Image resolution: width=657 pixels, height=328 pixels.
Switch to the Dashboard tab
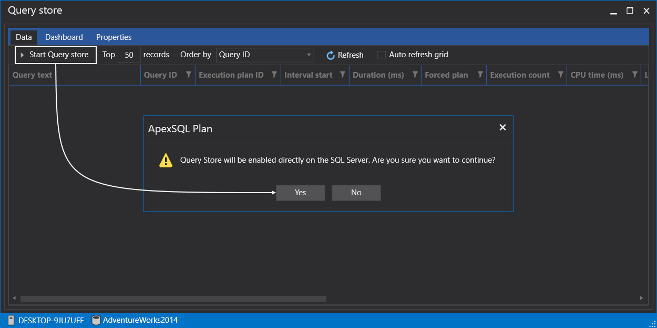(x=64, y=37)
